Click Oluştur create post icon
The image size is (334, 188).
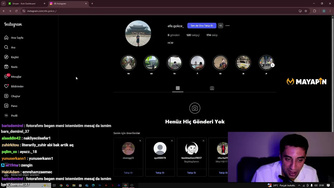point(6,96)
